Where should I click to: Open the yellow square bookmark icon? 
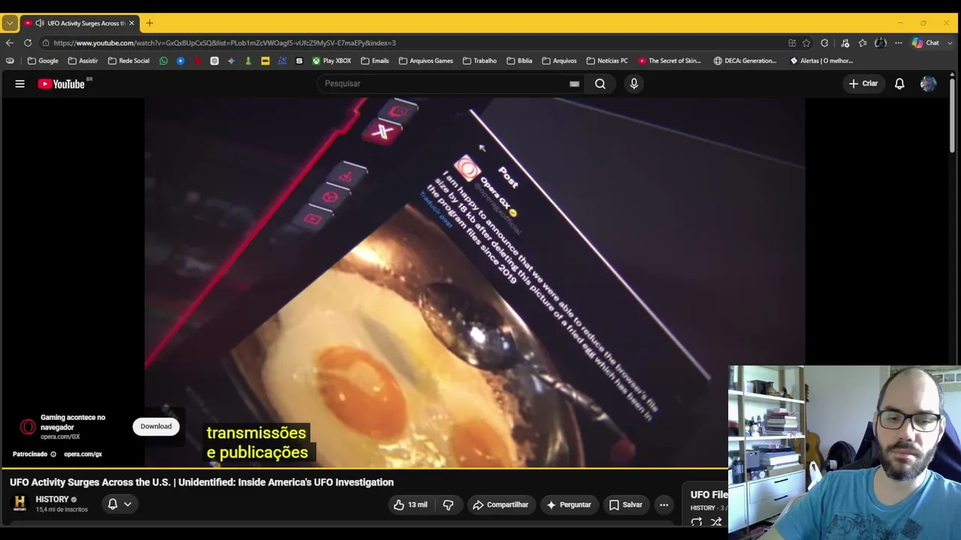[265, 61]
